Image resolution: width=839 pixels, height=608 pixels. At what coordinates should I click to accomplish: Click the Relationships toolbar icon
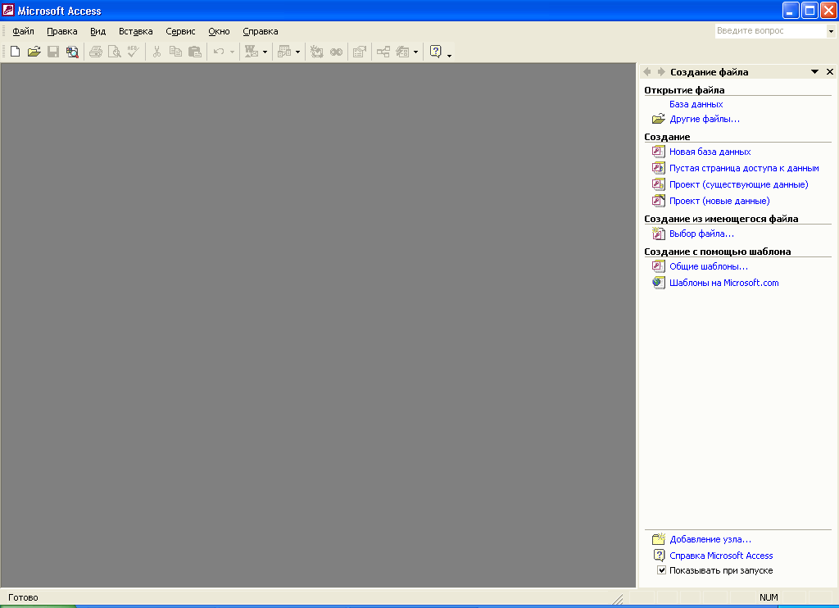click(383, 52)
